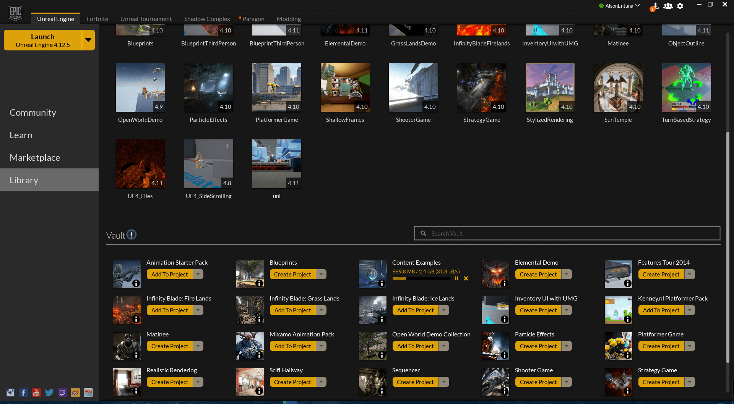Open the launcher Settings gear

[680, 6]
